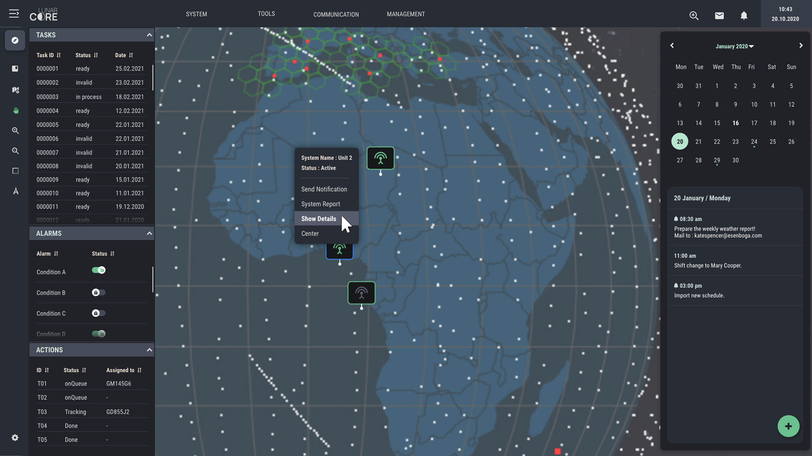
Task: Select the zoom in tool in sidebar
Action: pyautogui.click(x=16, y=131)
